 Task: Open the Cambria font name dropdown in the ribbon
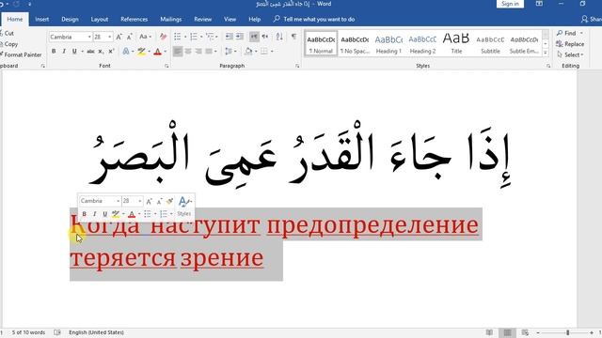89,37
